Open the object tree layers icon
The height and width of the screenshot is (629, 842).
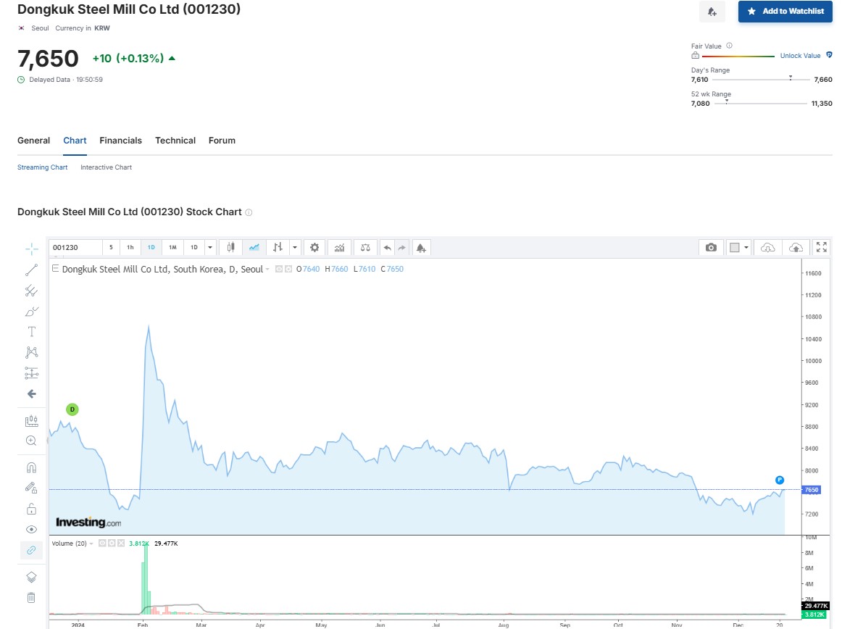coord(31,577)
